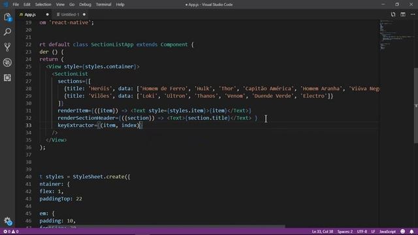The width and height of the screenshot is (418, 235).
Task: Open the Selection menu
Action: [x=43, y=5]
